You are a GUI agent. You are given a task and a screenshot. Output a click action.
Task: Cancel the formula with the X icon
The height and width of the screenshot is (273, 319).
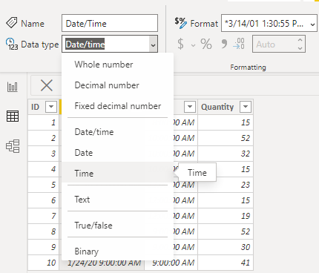[47, 85]
